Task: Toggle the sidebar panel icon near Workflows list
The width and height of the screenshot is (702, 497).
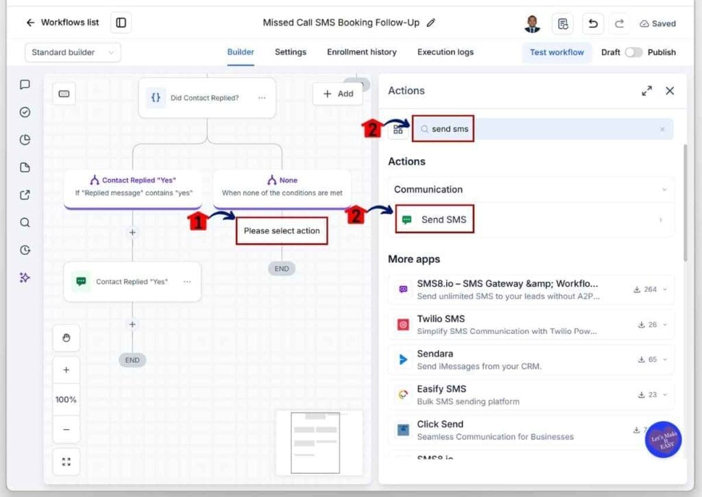Action: coord(121,23)
